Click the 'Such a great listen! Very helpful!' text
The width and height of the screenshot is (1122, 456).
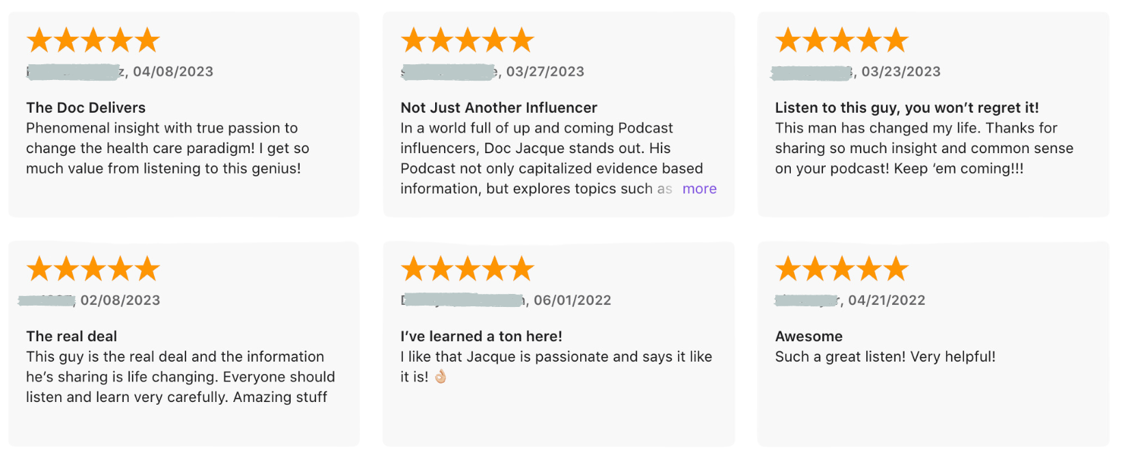click(x=885, y=357)
